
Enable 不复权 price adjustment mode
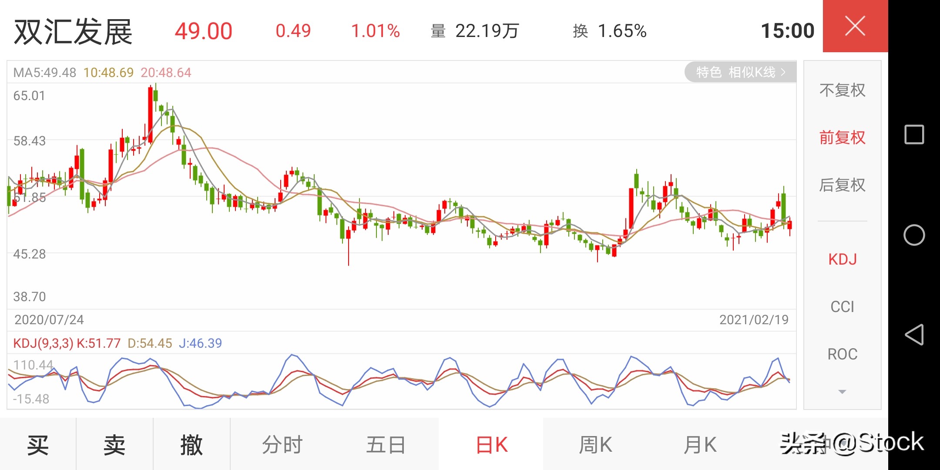tap(842, 90)
